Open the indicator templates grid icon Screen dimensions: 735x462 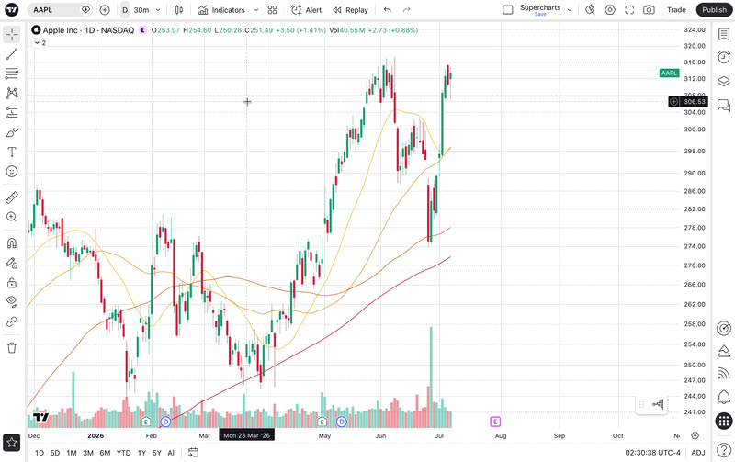pos(272,10)
